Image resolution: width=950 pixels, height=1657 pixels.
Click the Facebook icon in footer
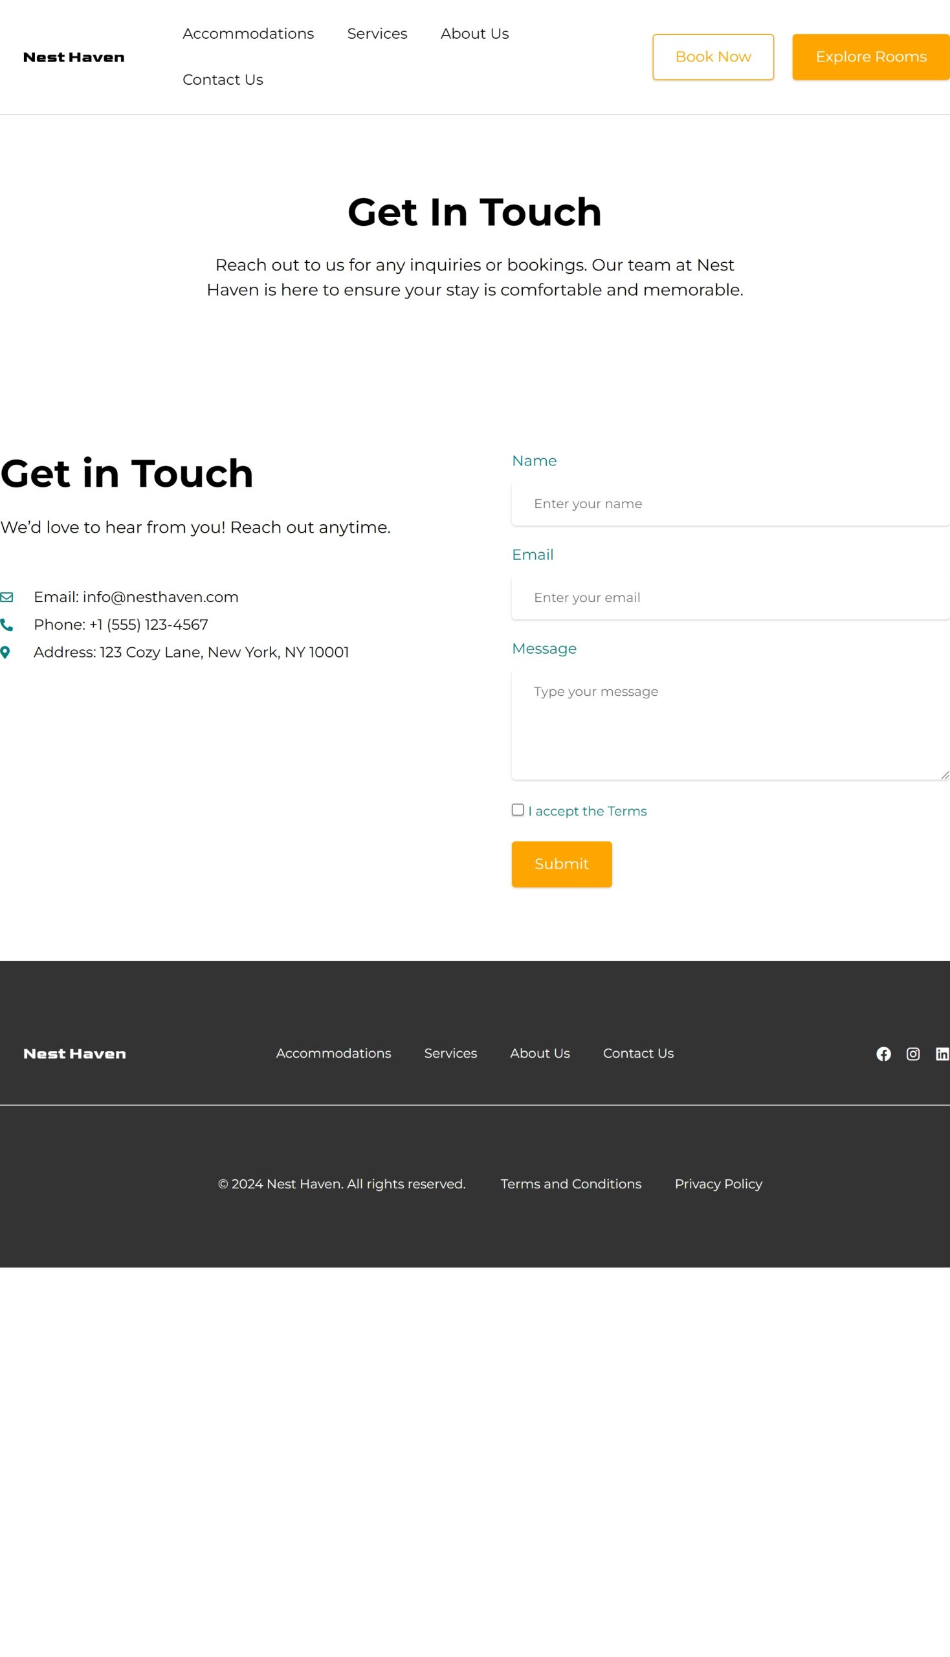point(883,1054)
